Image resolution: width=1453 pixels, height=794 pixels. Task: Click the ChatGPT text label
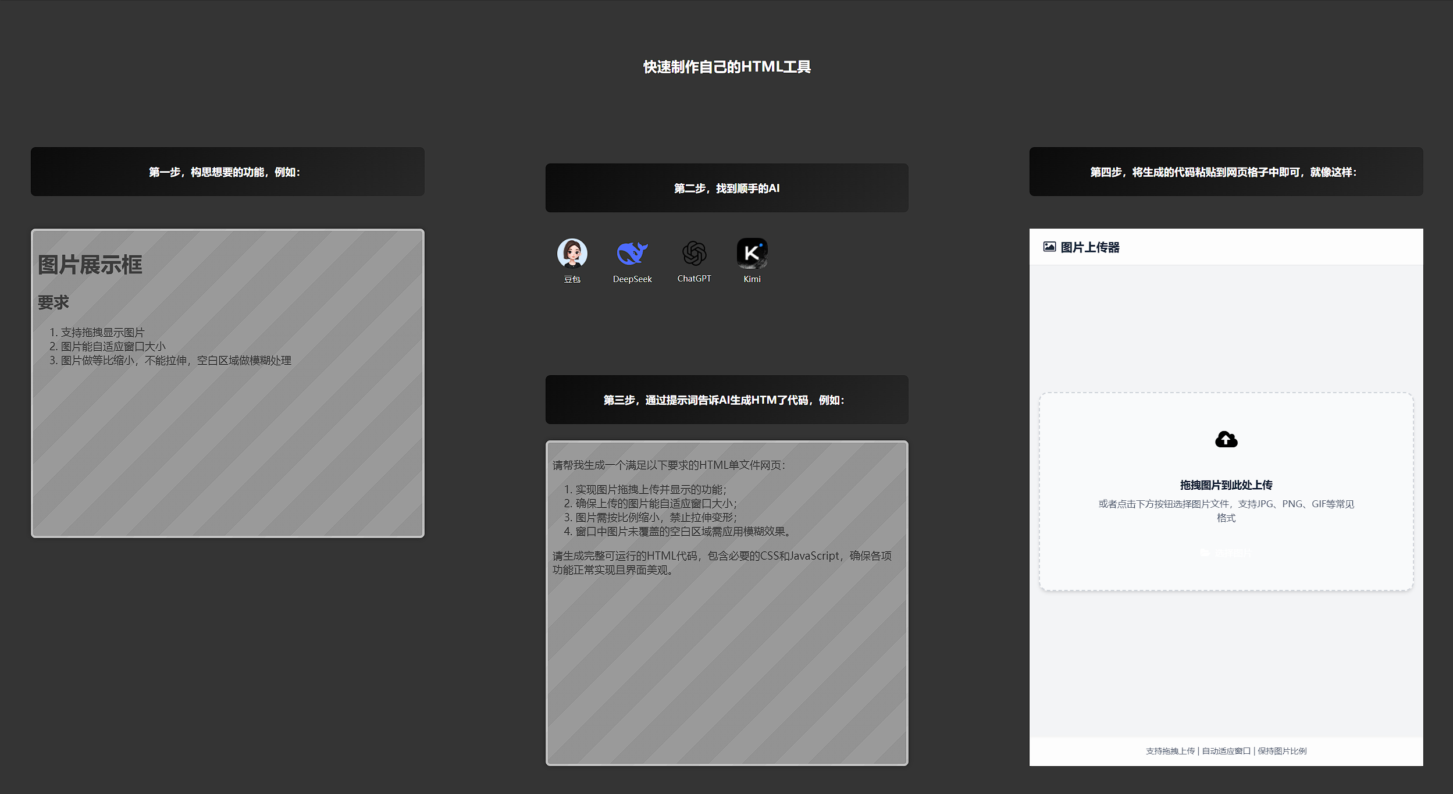694,279
